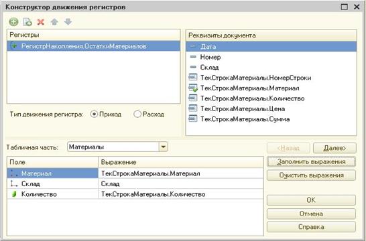Click the red Delete register icon
Image resolution: width=366 pixels, height=241 pixels.
[41, 22]
